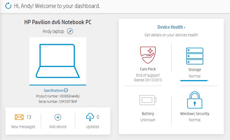230x140 pixels.
Task: Click the 13 new messages count
Action: [x=29, y=117]
